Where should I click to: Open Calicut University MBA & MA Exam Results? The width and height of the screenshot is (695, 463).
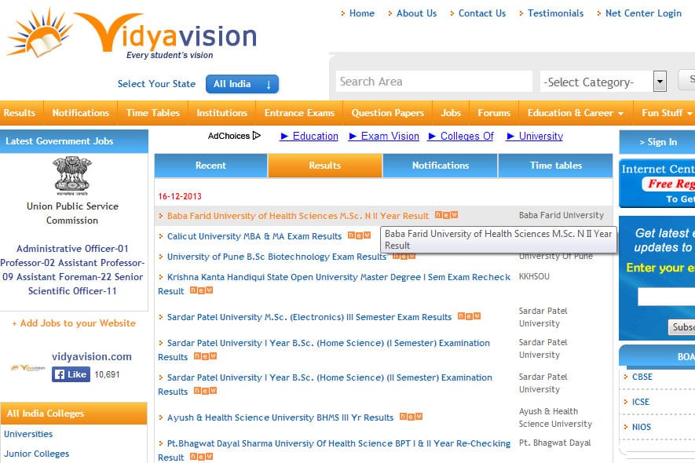(254, 236)
